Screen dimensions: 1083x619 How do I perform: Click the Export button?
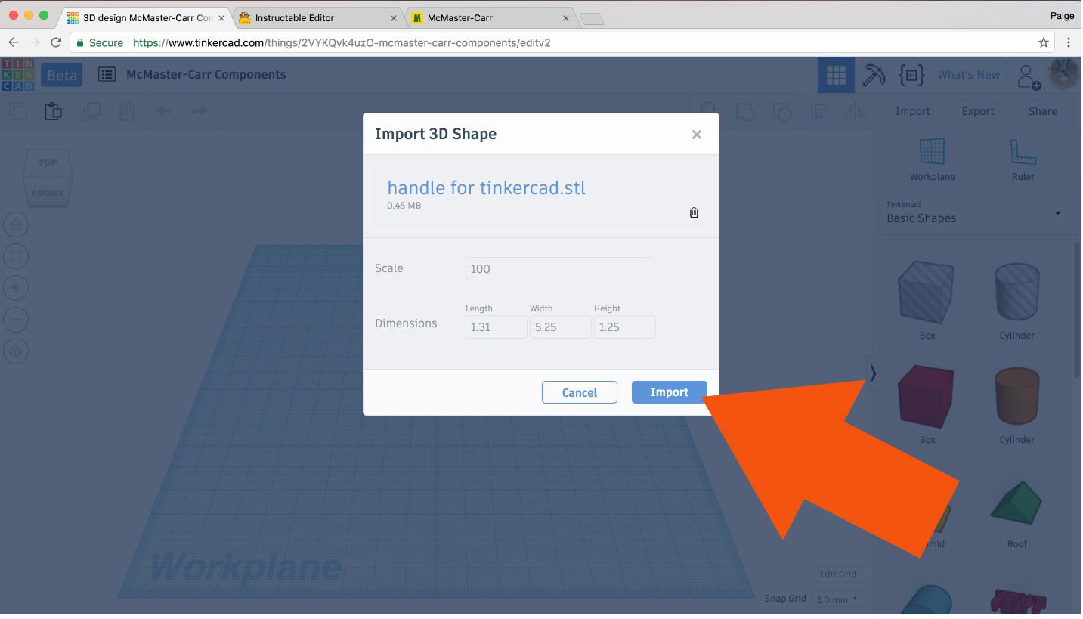point(977,111)
